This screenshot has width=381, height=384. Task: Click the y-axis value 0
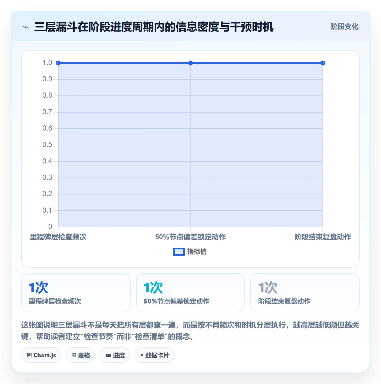coord(50,227)
